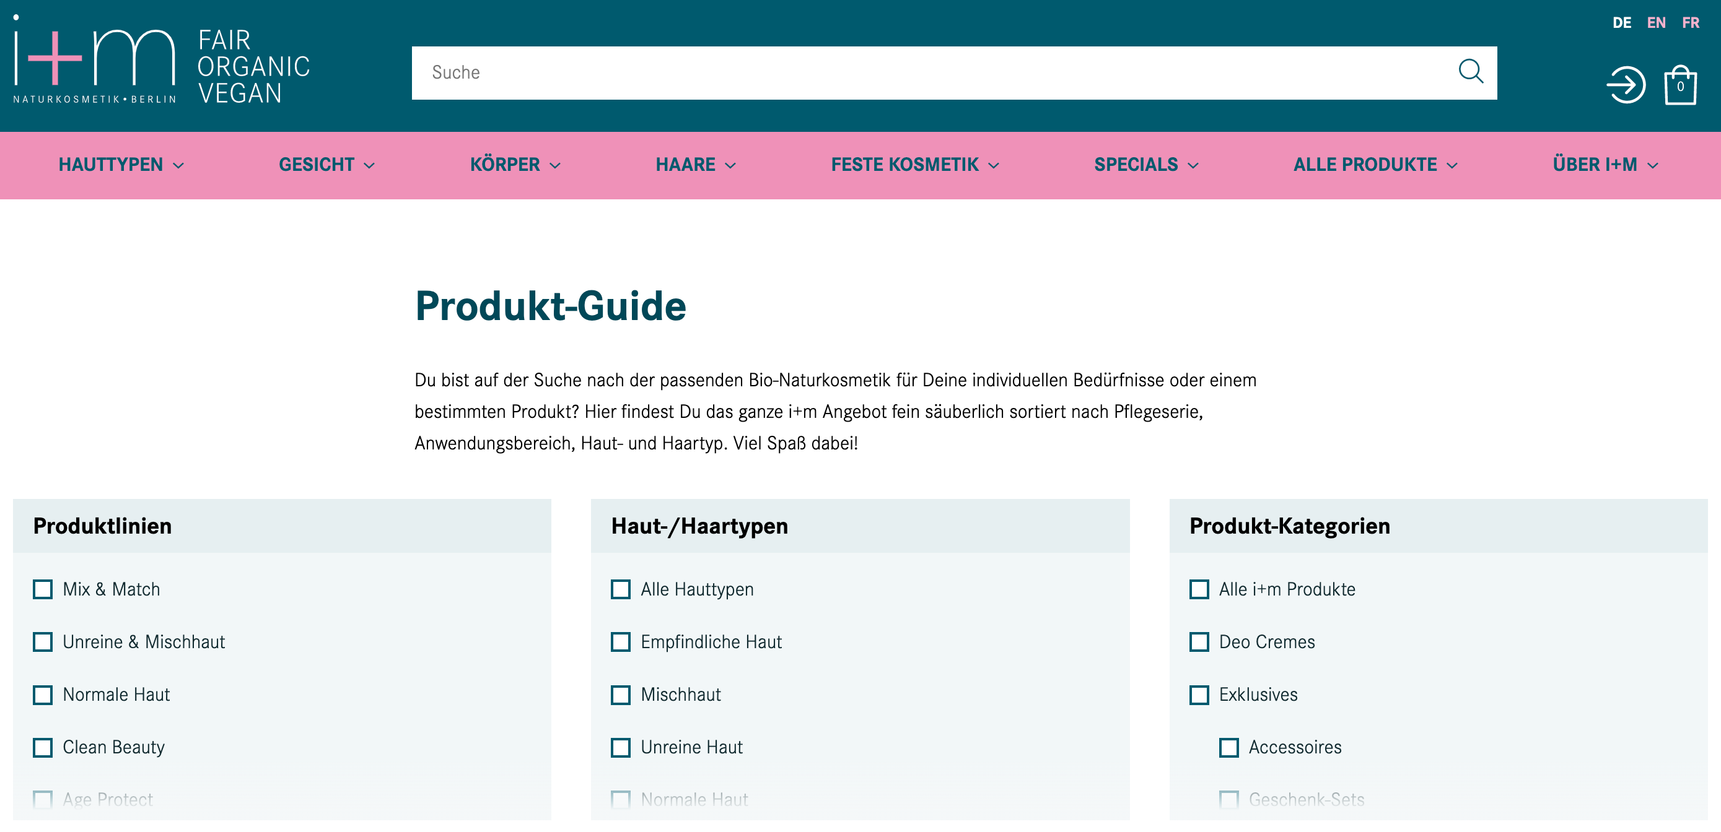Click the FAIR ORGANIC VEGAN tagline
The image size is (1721, 832).
(x=254, y=66)
